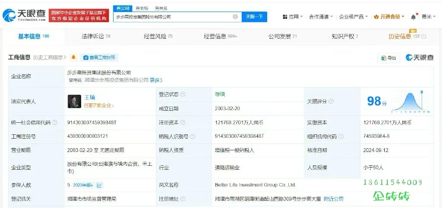
Task: Click the establishment date 2003-02-20
Action: pos(227,109)
